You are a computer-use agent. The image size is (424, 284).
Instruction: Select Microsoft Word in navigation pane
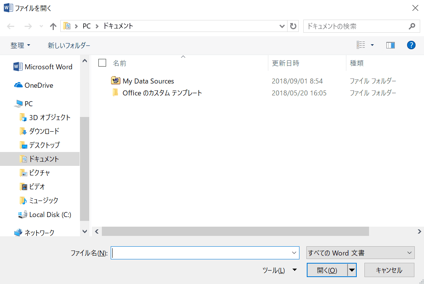click(x=43, y=67)
